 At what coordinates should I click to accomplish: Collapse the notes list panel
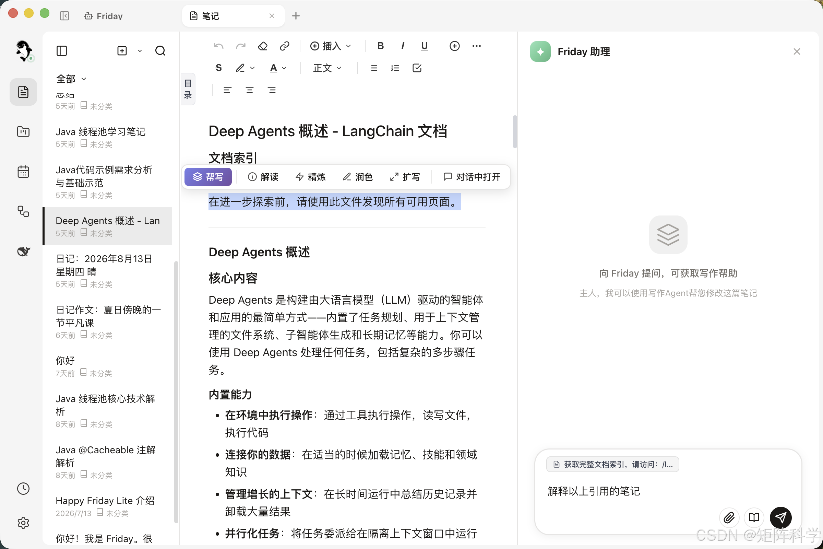[x=62, y=51]
